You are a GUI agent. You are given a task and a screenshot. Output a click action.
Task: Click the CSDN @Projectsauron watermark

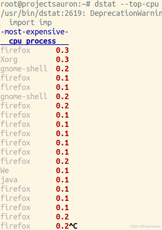145,226
